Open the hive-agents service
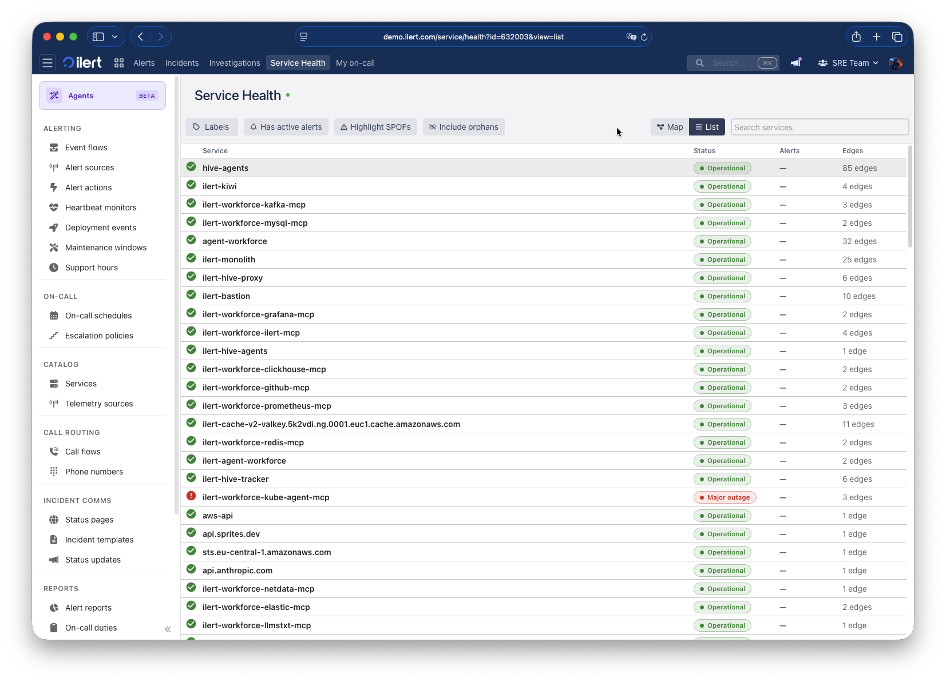Screen dimensions: 946x682 [x=225, y=168]
